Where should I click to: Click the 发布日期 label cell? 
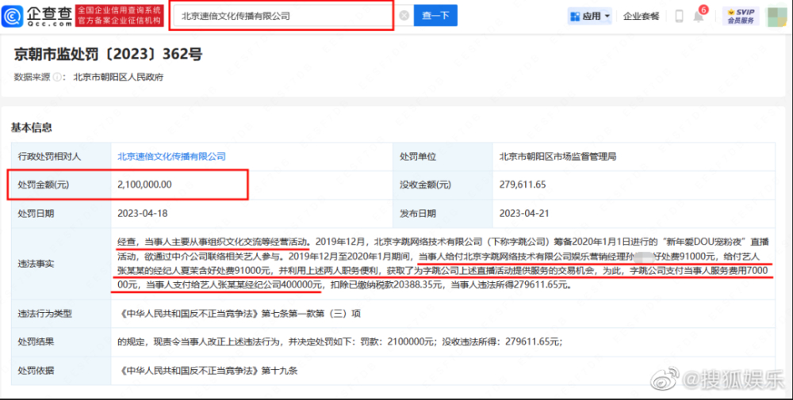(x=442, y=213)
